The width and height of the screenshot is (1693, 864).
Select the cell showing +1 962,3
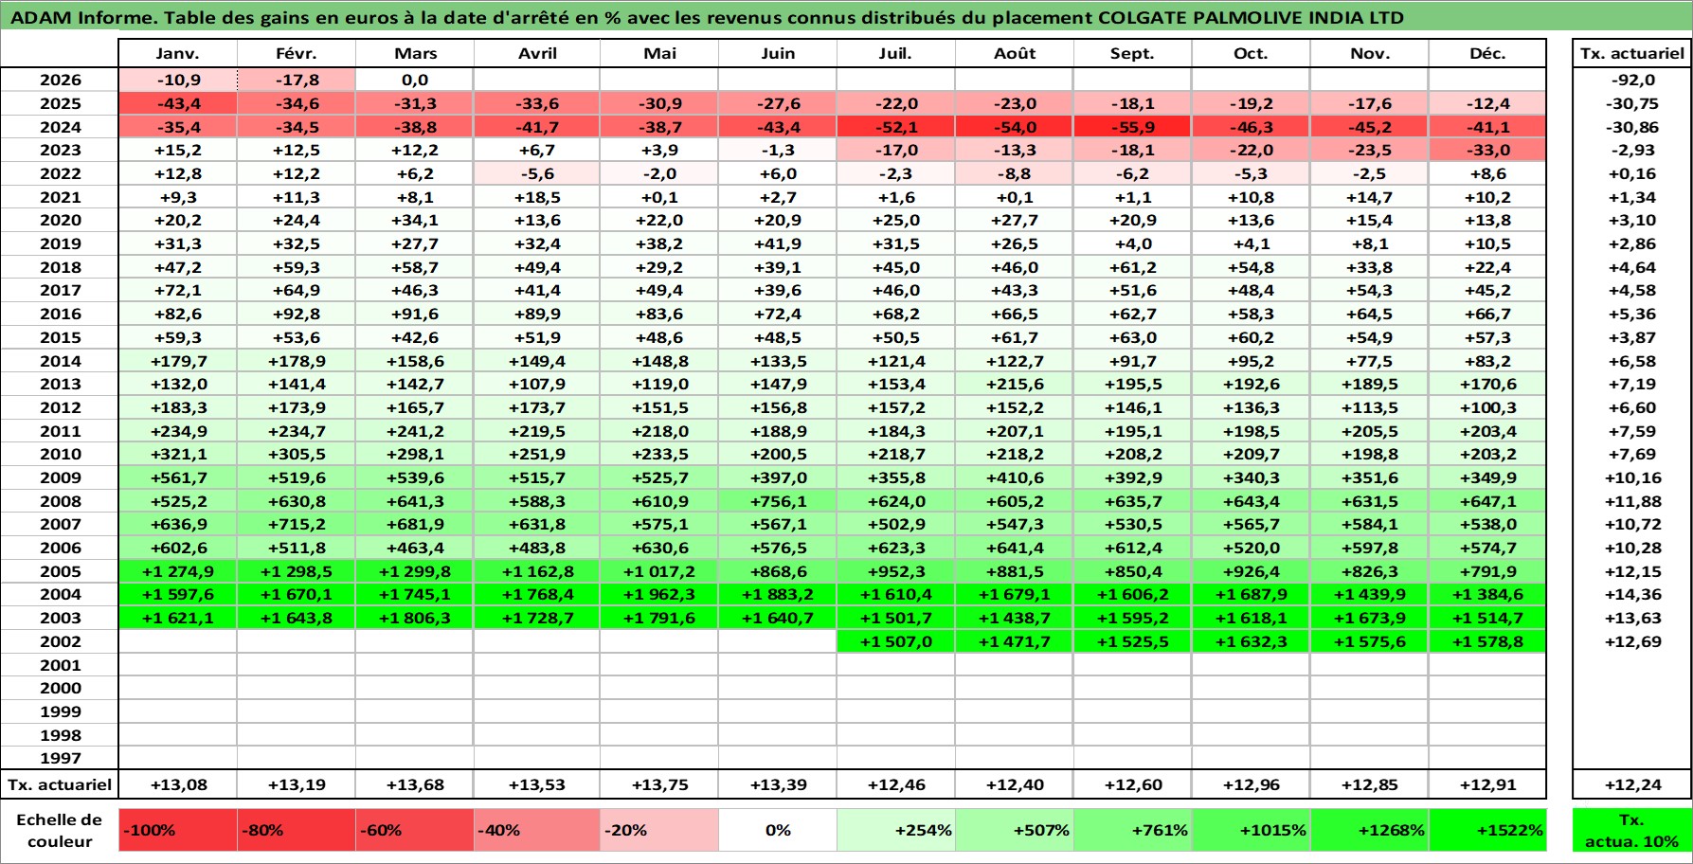659,594
